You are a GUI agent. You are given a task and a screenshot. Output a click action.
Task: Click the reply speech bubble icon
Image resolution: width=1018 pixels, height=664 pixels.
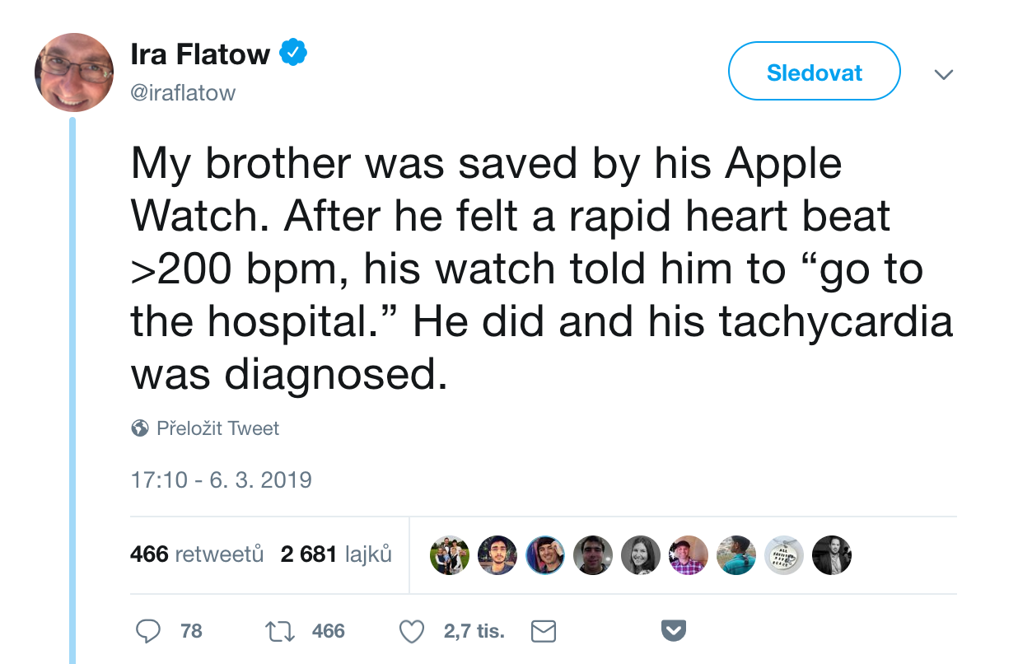[x=149, y=630]
